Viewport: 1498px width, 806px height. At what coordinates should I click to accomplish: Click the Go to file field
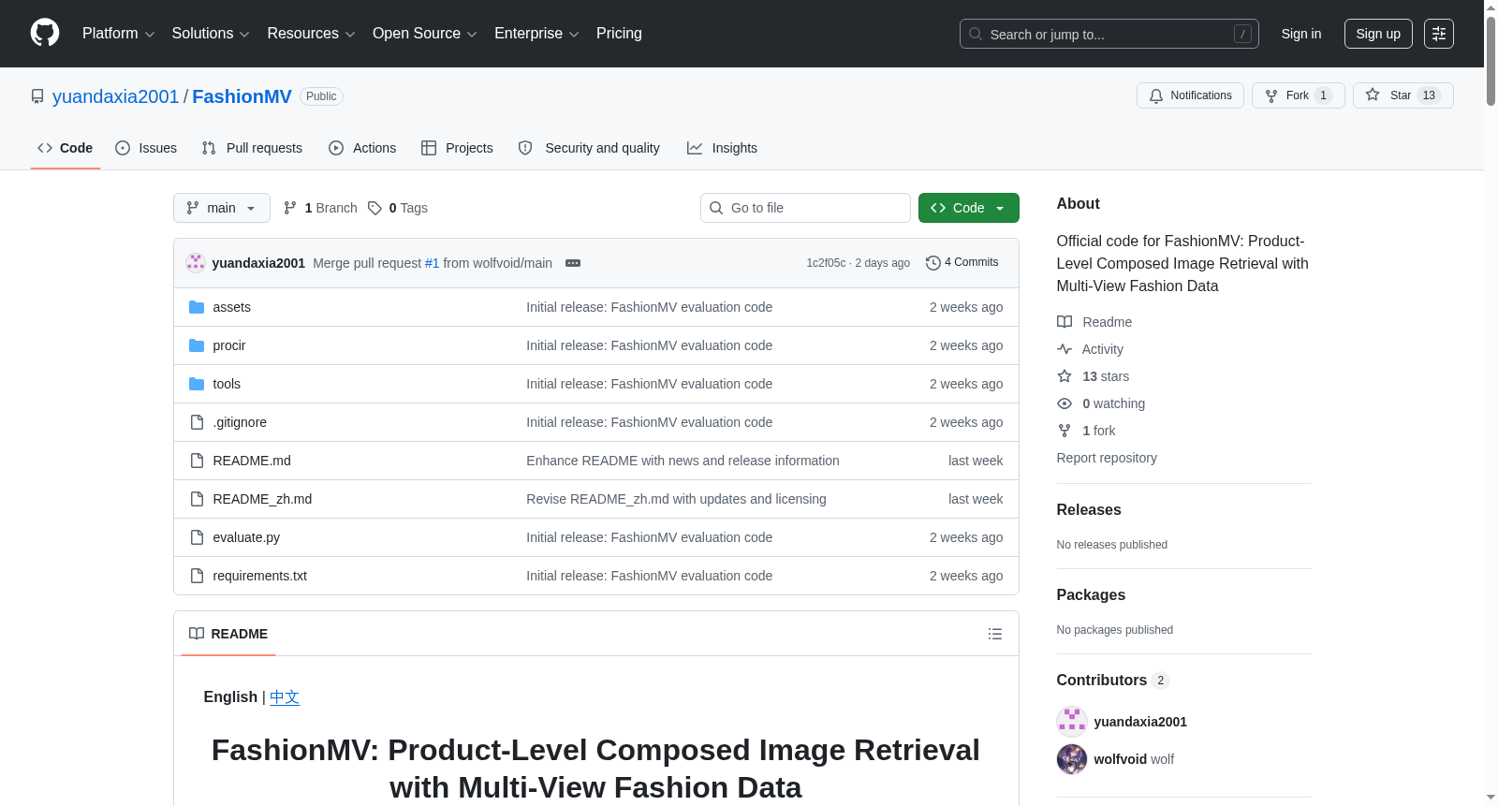[x=805, y=208]
